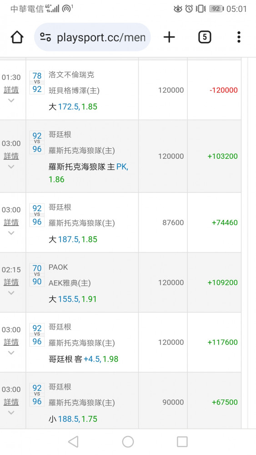Expand the chevron under the 02:15 PAOK game
Image resolution: width=256 pixels, height=455 pixels.
point(11,293)
